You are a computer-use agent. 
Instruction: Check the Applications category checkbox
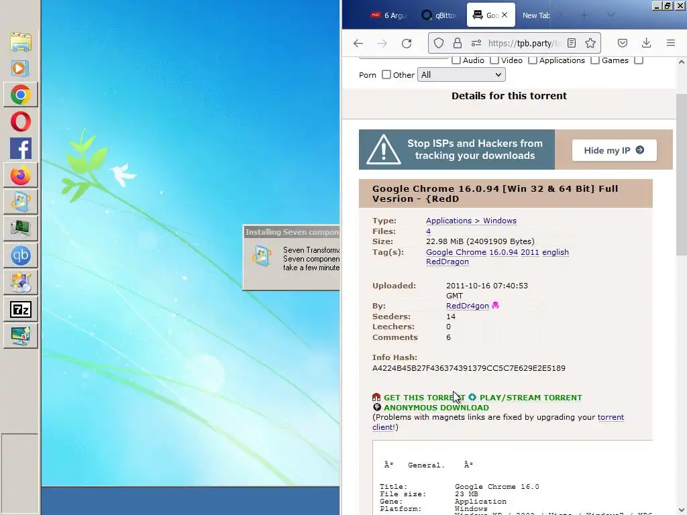coord(532,60)
